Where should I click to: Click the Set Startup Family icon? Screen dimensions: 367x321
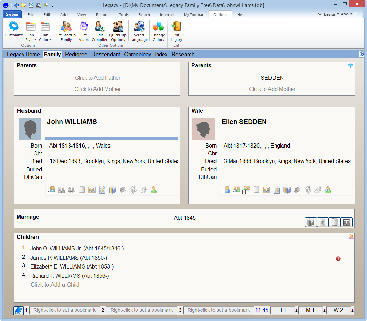tap(66, 26)
